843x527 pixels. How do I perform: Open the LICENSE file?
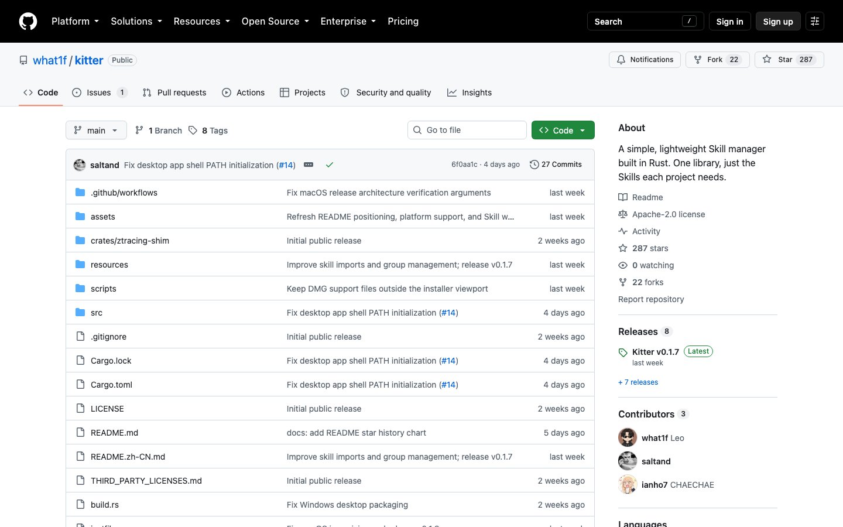click(x=107, y=409)
